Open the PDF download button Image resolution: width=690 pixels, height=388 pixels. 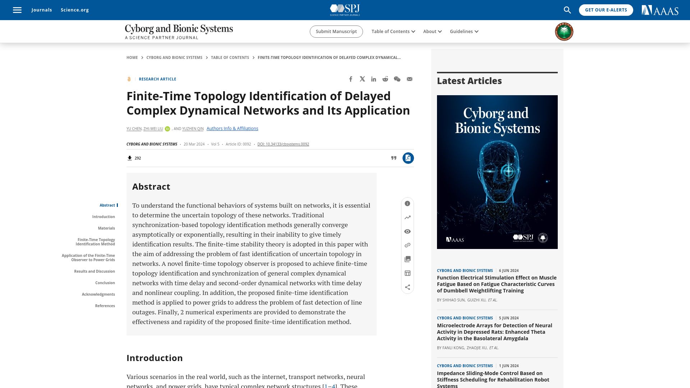tap(408, 158)
